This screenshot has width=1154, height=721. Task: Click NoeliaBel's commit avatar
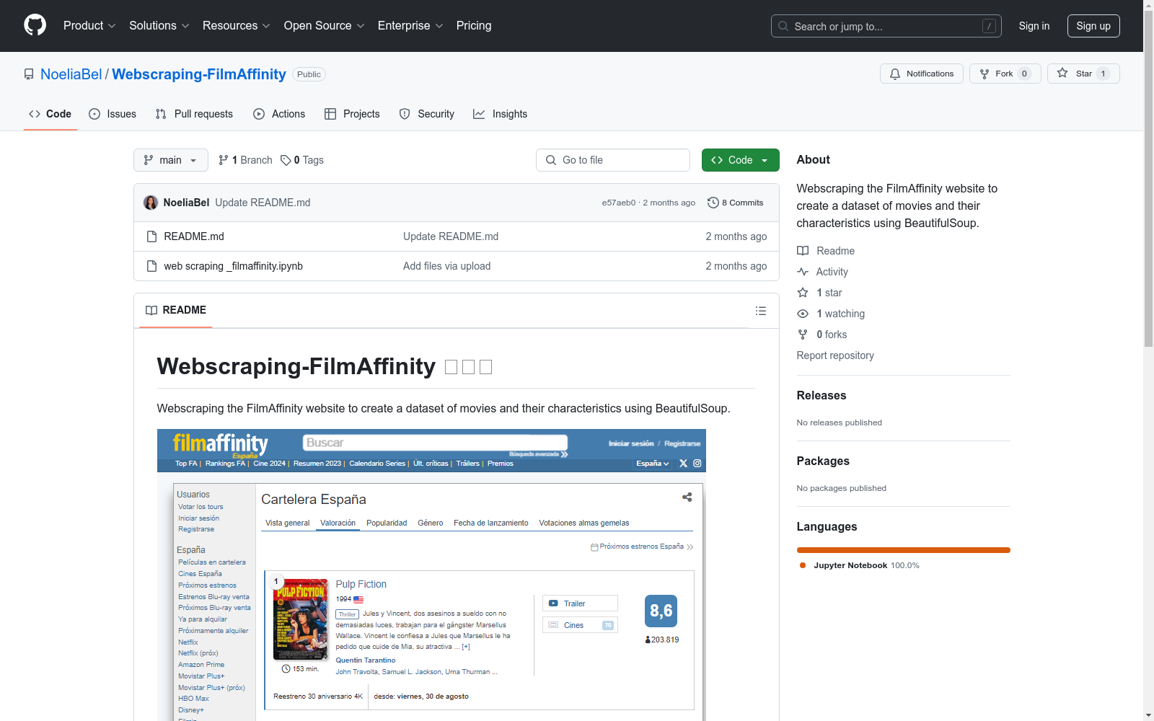[x=151, y=203]
